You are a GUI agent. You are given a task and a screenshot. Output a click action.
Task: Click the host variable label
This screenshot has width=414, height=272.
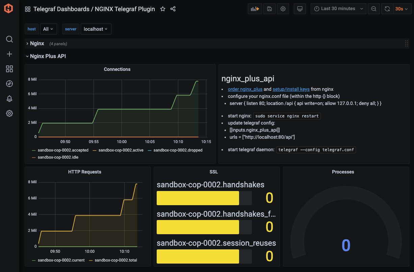point(32,29)
